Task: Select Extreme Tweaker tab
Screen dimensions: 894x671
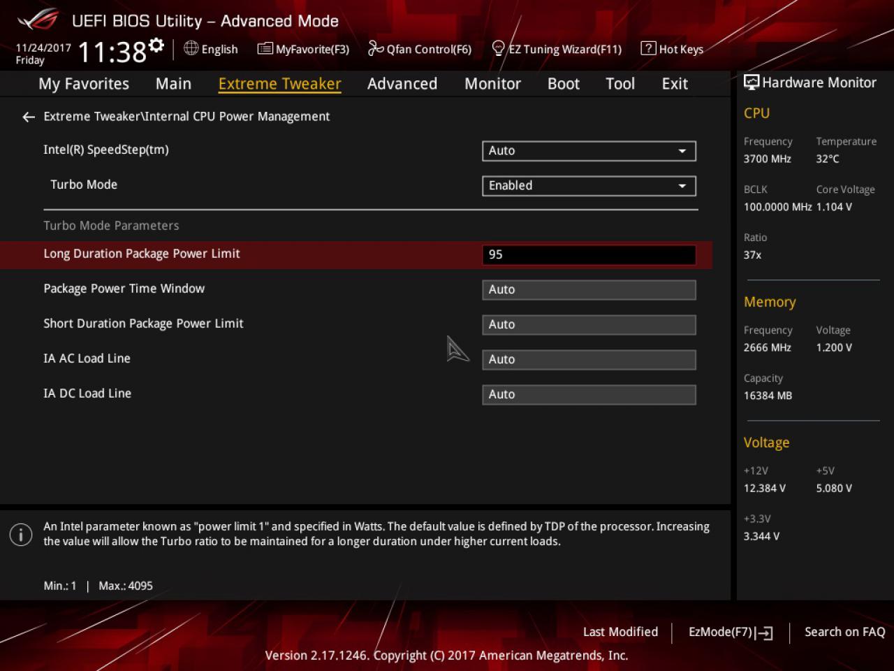Action: 279,84
